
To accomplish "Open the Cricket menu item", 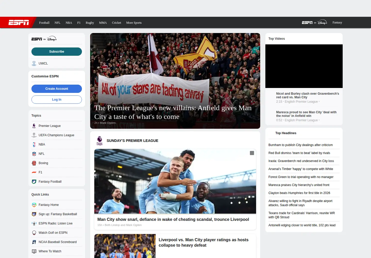I will click(116, 23).
